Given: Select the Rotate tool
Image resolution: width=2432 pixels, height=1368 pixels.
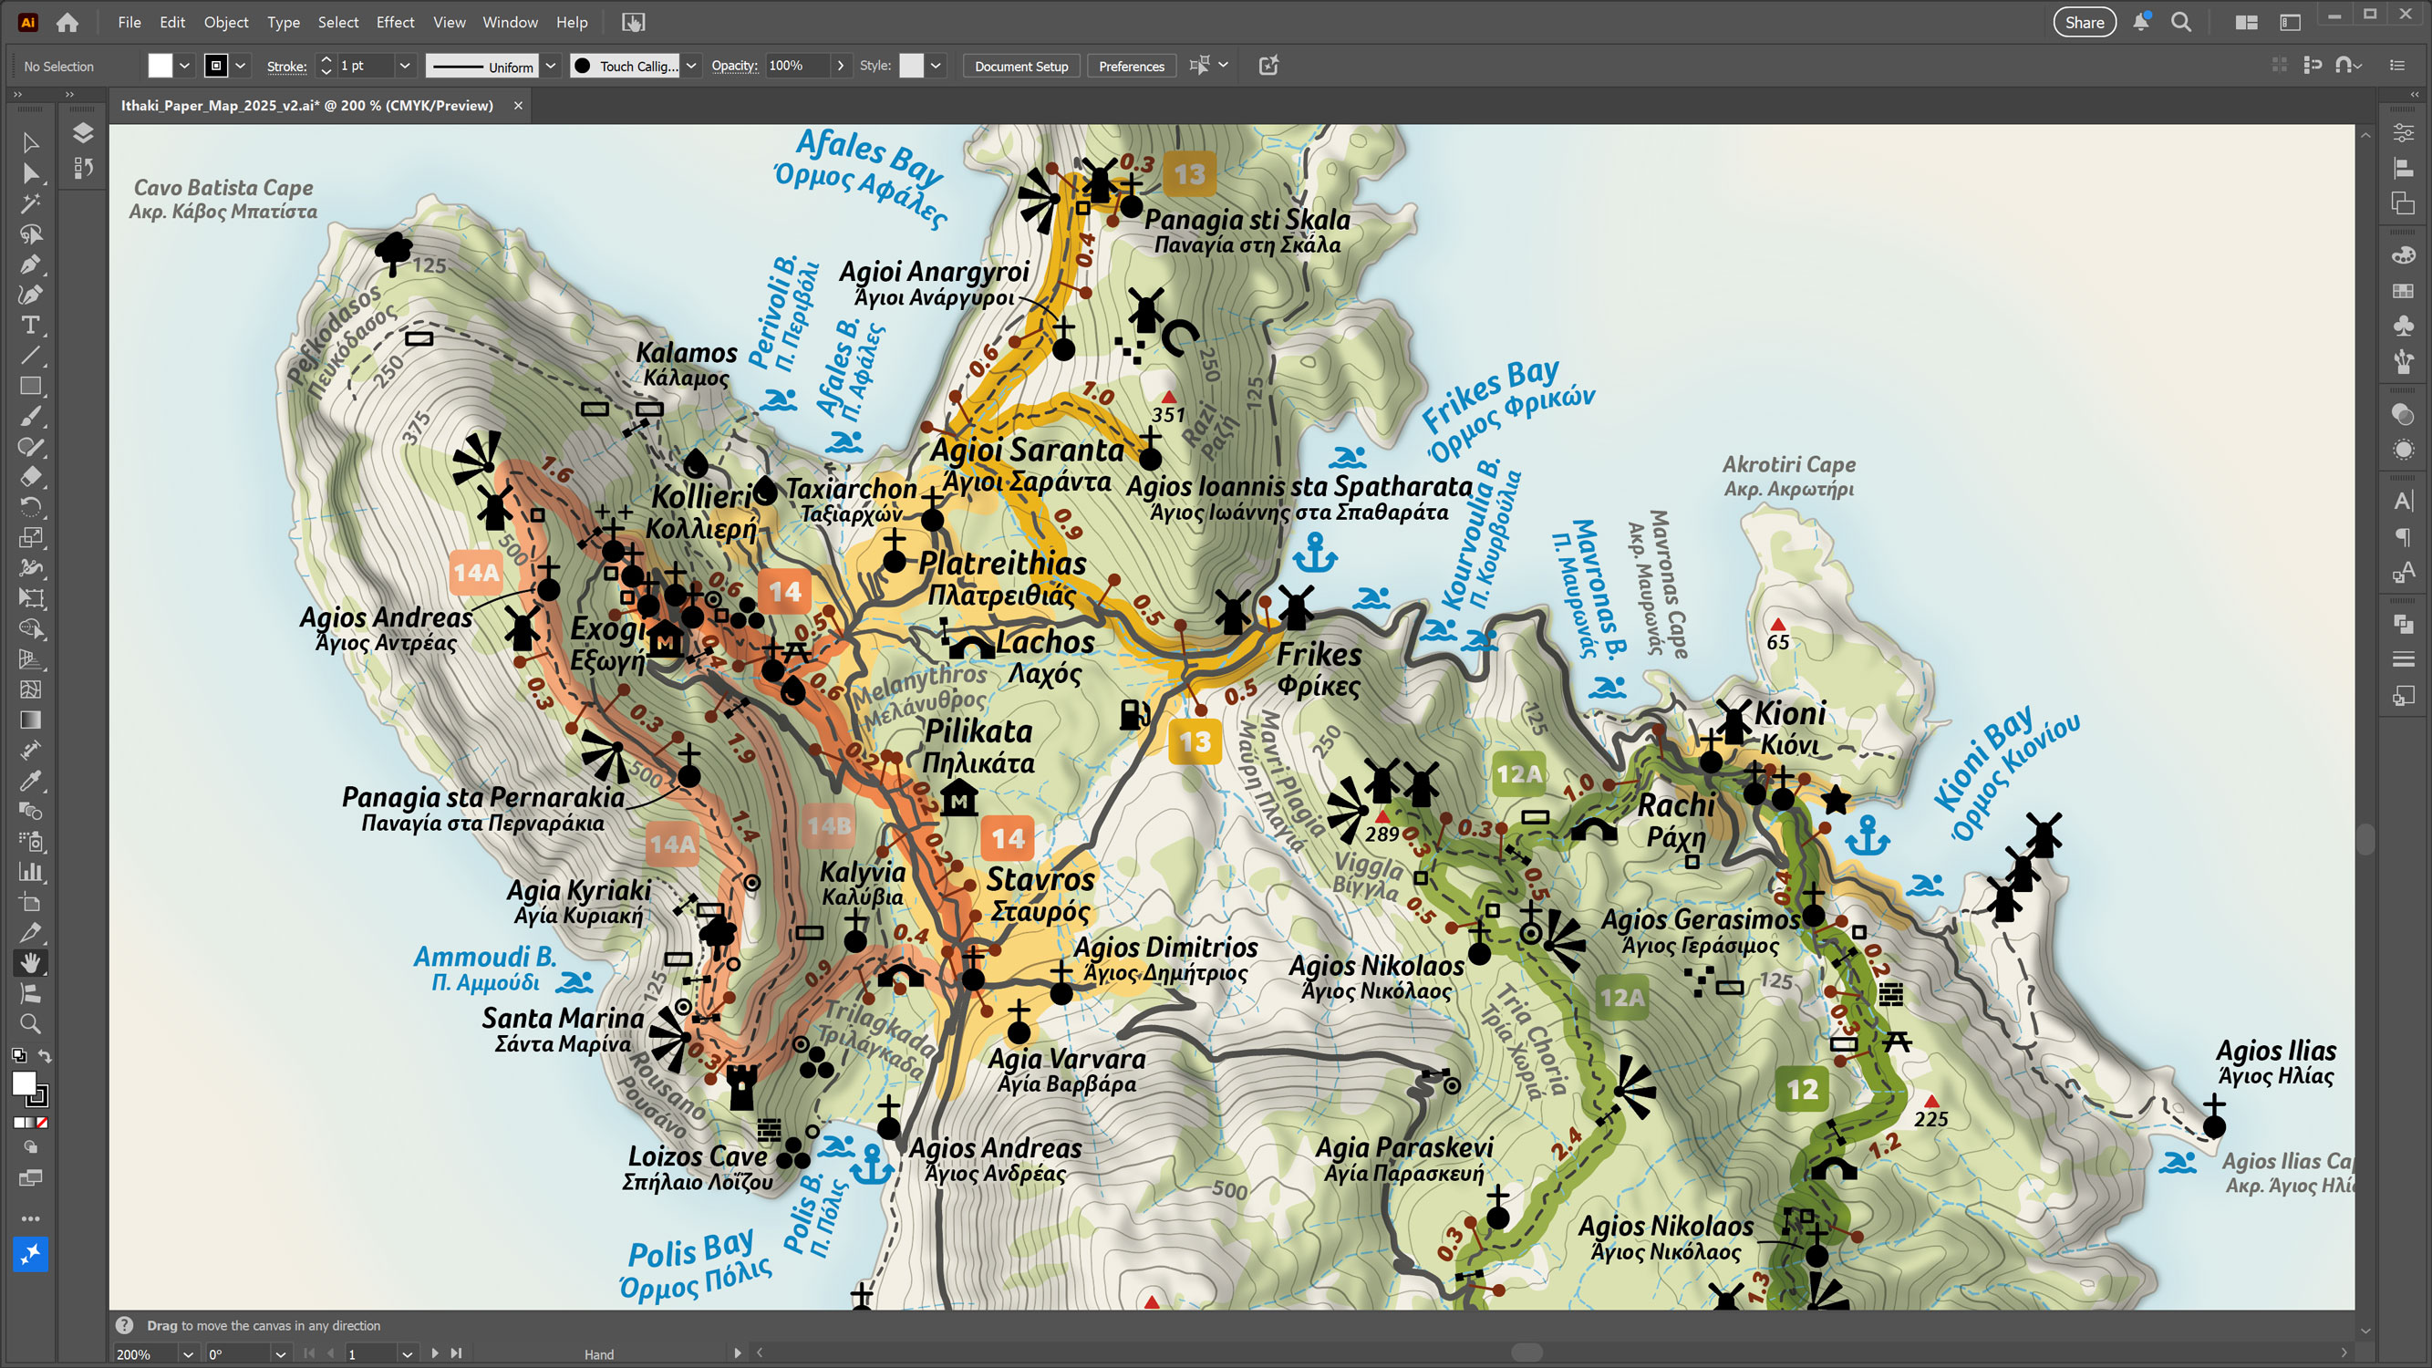Looking at the screenshot, I should pos(30,507).
